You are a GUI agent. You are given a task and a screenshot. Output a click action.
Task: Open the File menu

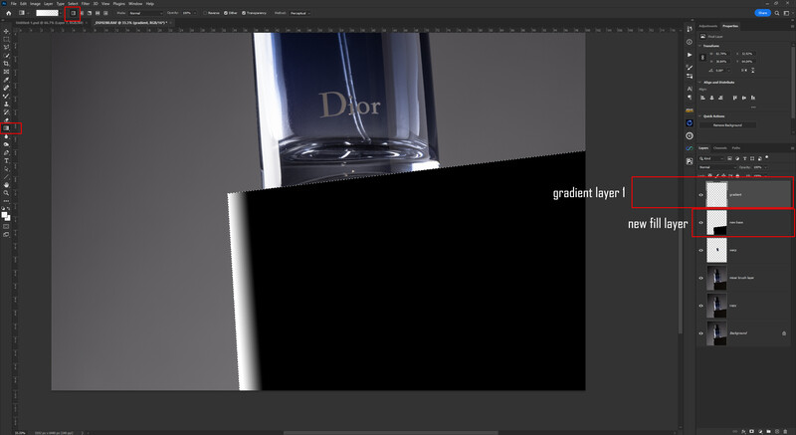pyautogui.click(x=14, y=4)
